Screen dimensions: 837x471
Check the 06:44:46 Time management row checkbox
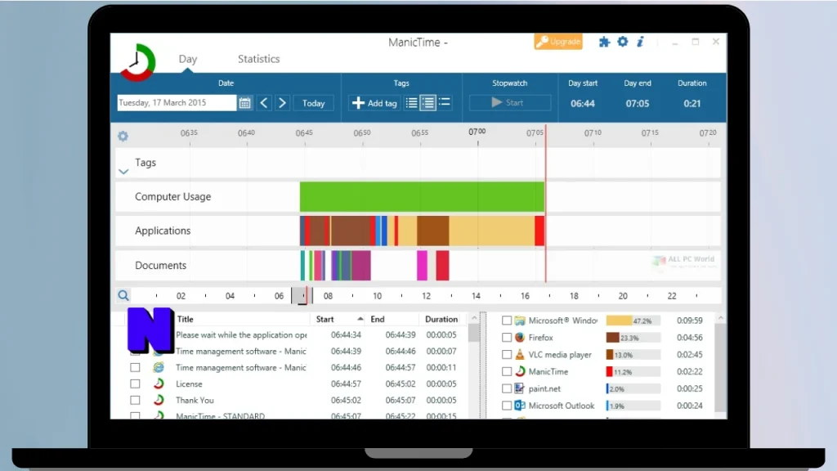135,367
